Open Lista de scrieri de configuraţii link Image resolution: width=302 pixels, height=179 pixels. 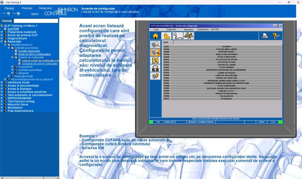point(40,61)
